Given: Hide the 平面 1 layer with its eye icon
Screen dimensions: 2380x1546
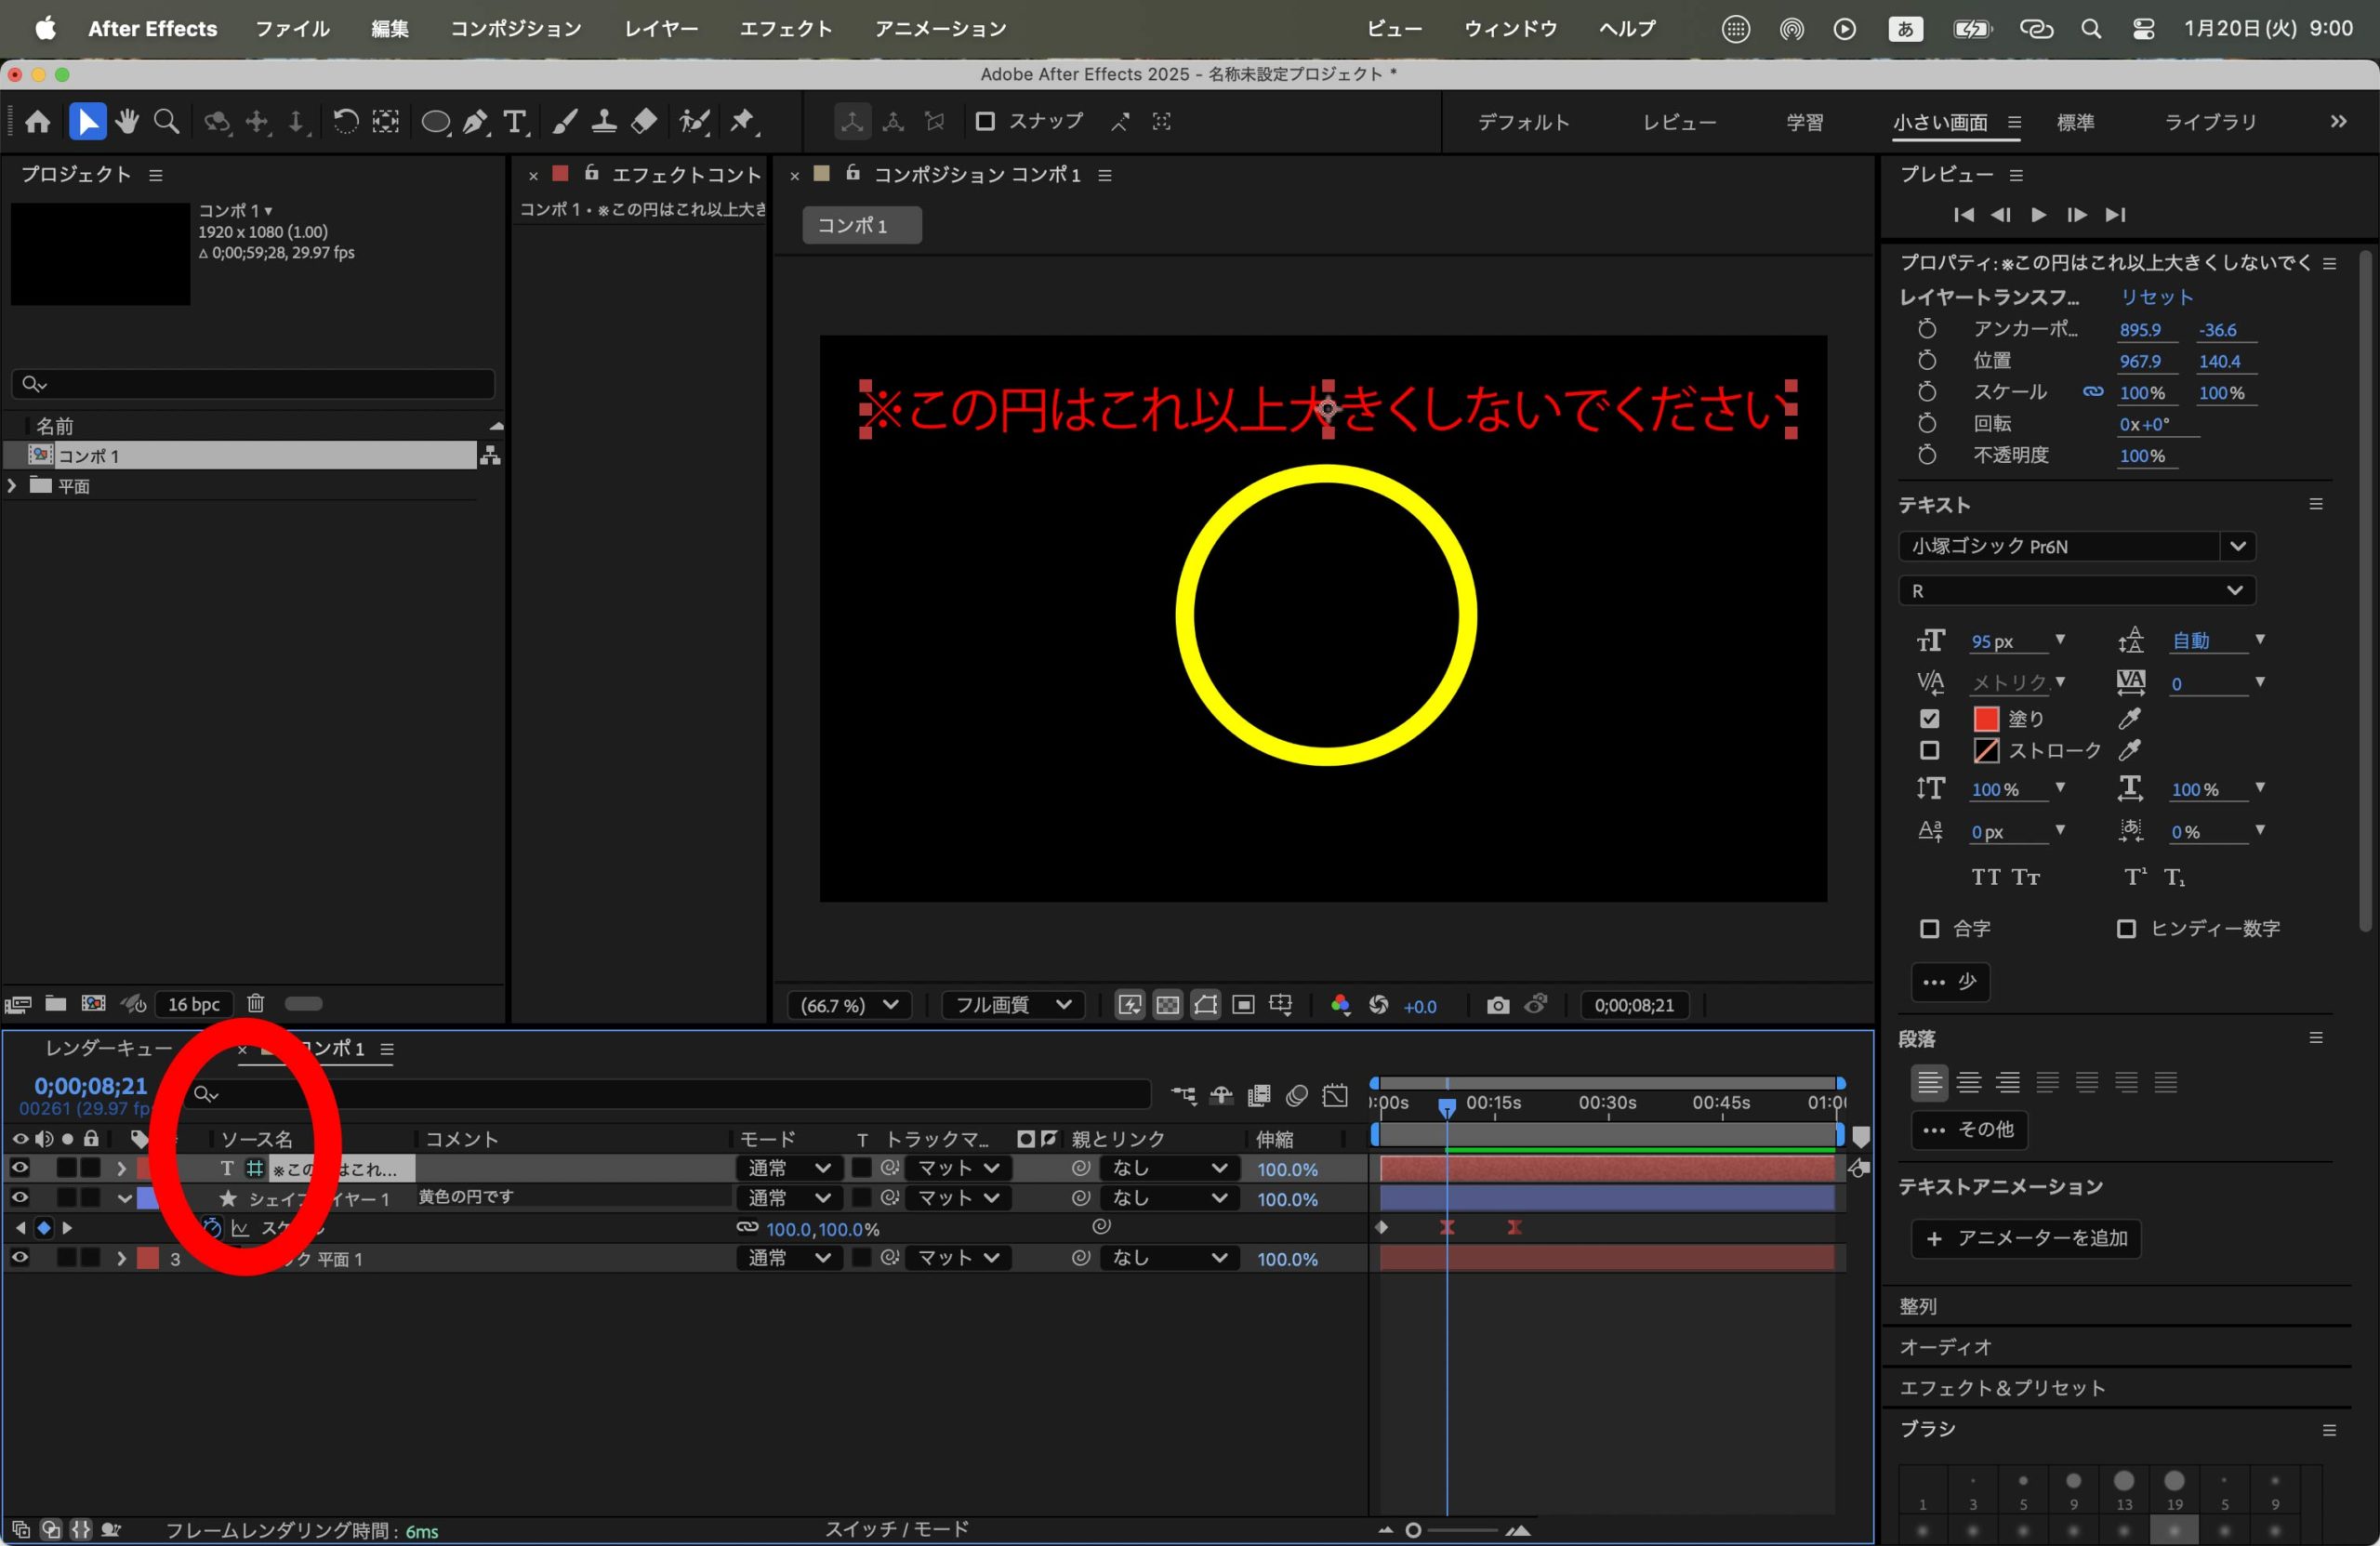Looking at the screenshot, I should pyautogui.click(x=19, y=1258).
